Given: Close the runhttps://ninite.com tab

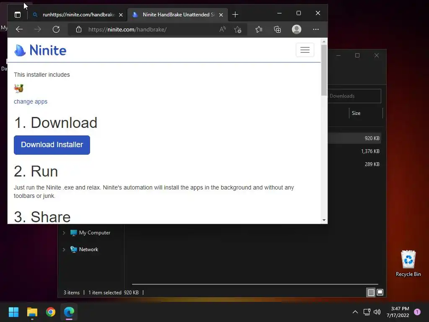Looking at the screenshot, I should click(x=121, y=15).
